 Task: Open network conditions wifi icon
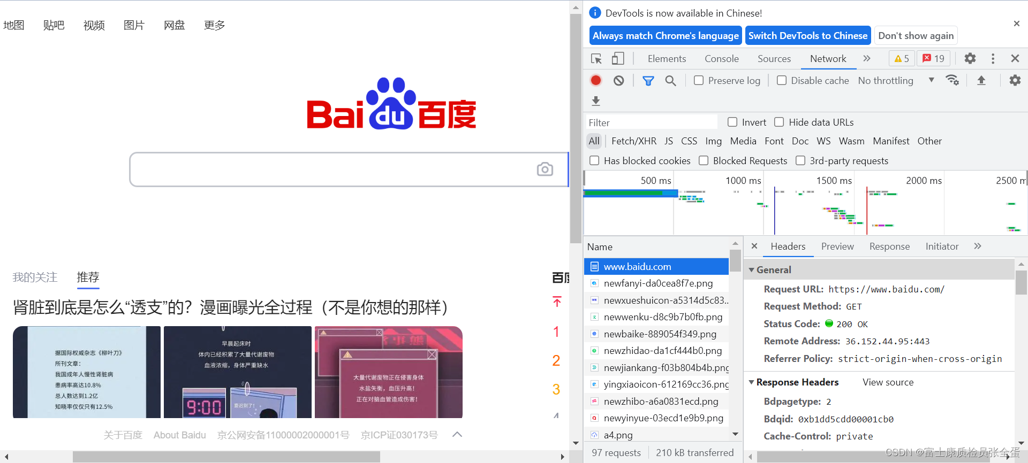tap(953, 80)
